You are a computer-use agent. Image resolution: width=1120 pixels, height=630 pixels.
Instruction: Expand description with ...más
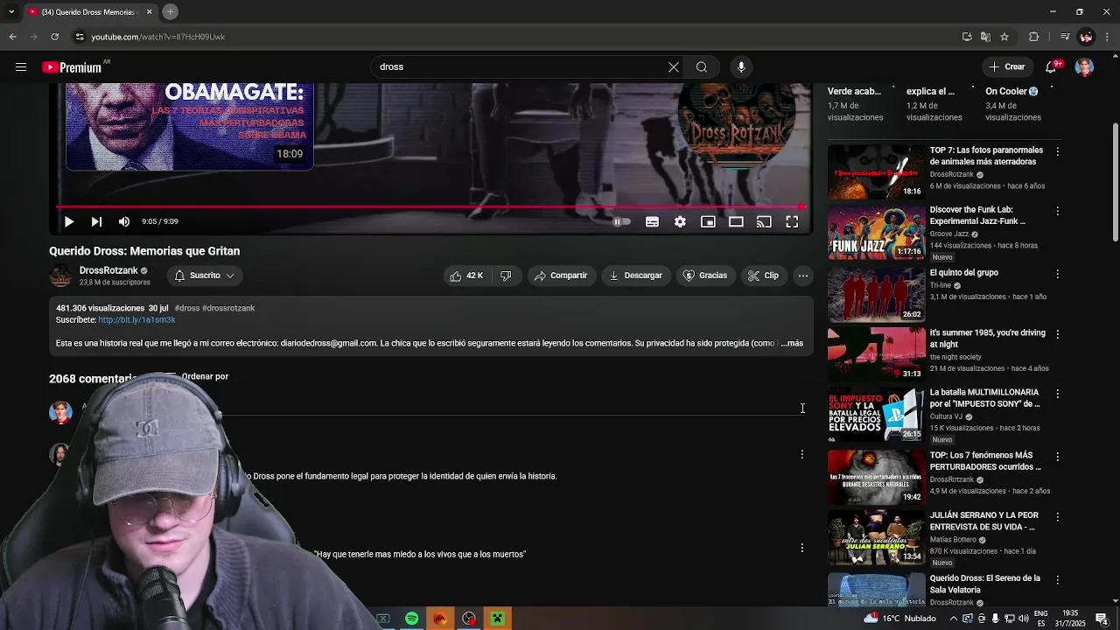792,343
